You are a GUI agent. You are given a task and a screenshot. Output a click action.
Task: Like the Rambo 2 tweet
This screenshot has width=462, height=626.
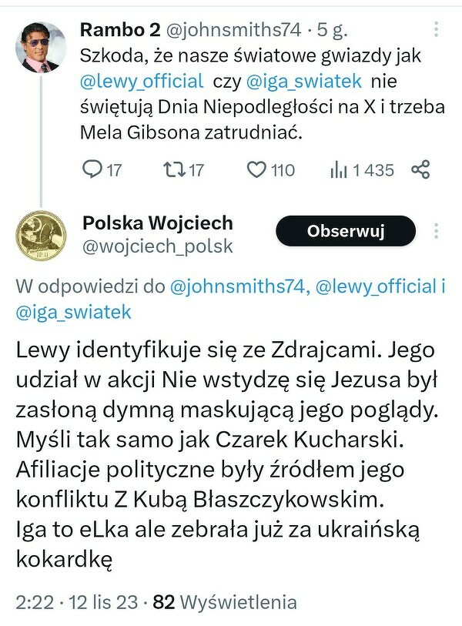(x=256, y=169)
